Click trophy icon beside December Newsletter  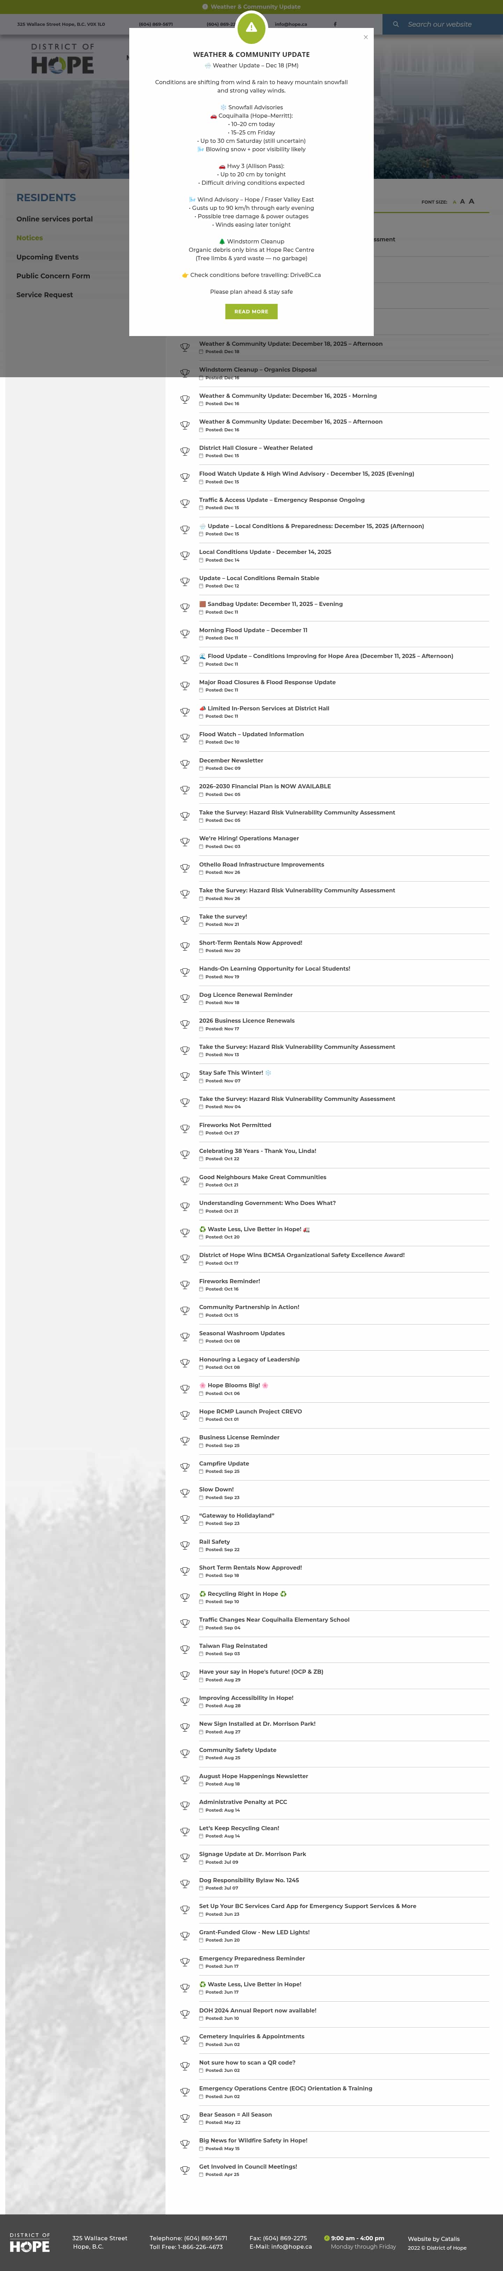pyautogui.click(x=185, y=764)
